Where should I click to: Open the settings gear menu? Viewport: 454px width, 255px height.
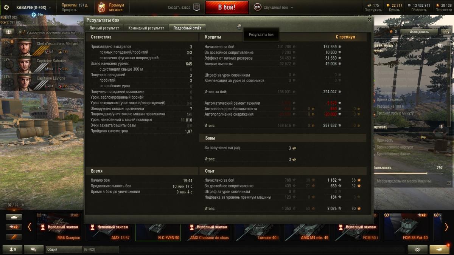coord(6,7)
